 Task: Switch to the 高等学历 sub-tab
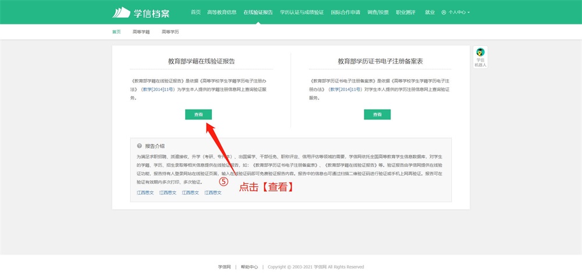click(170, 32)
